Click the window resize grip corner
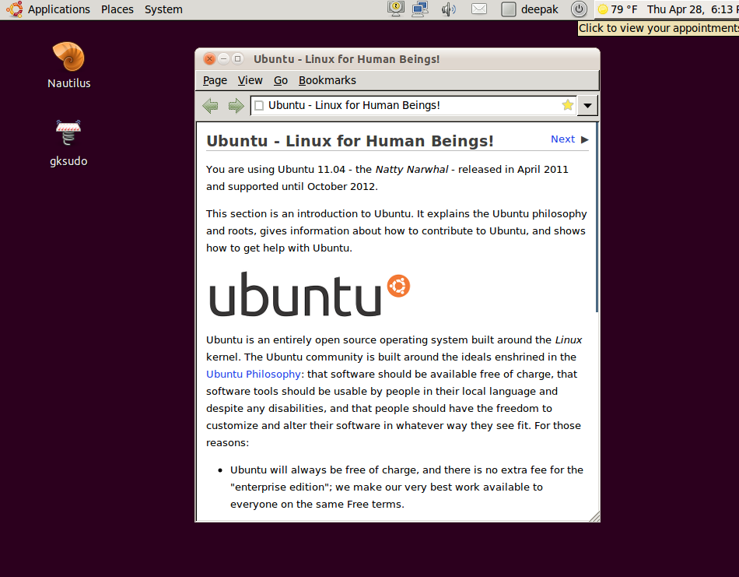Screen dimensions: 739x577 tap(595, 516)
